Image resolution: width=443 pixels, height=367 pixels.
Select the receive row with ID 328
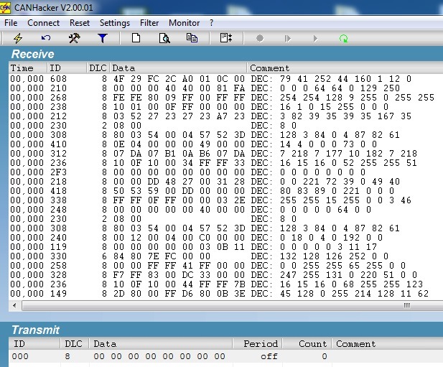(x=225, y=275)
